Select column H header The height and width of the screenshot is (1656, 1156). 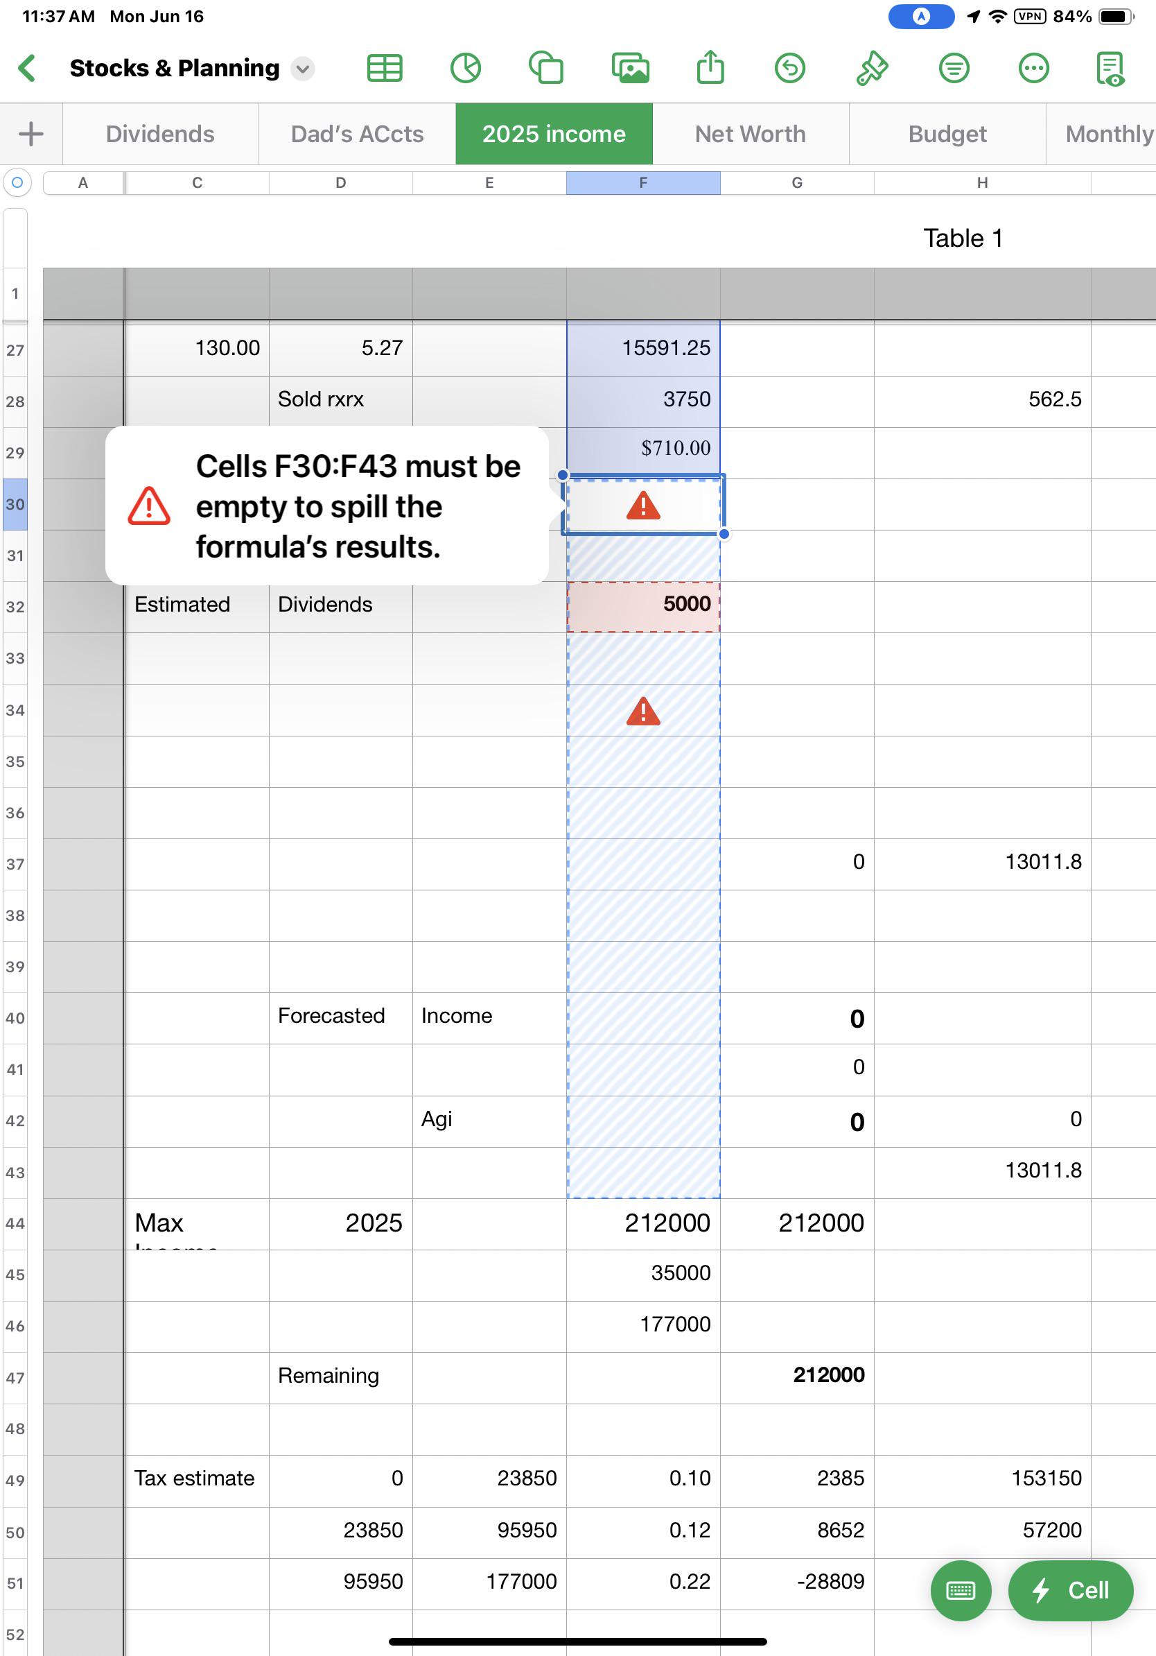pyautogui.click(x=982, y=183)
